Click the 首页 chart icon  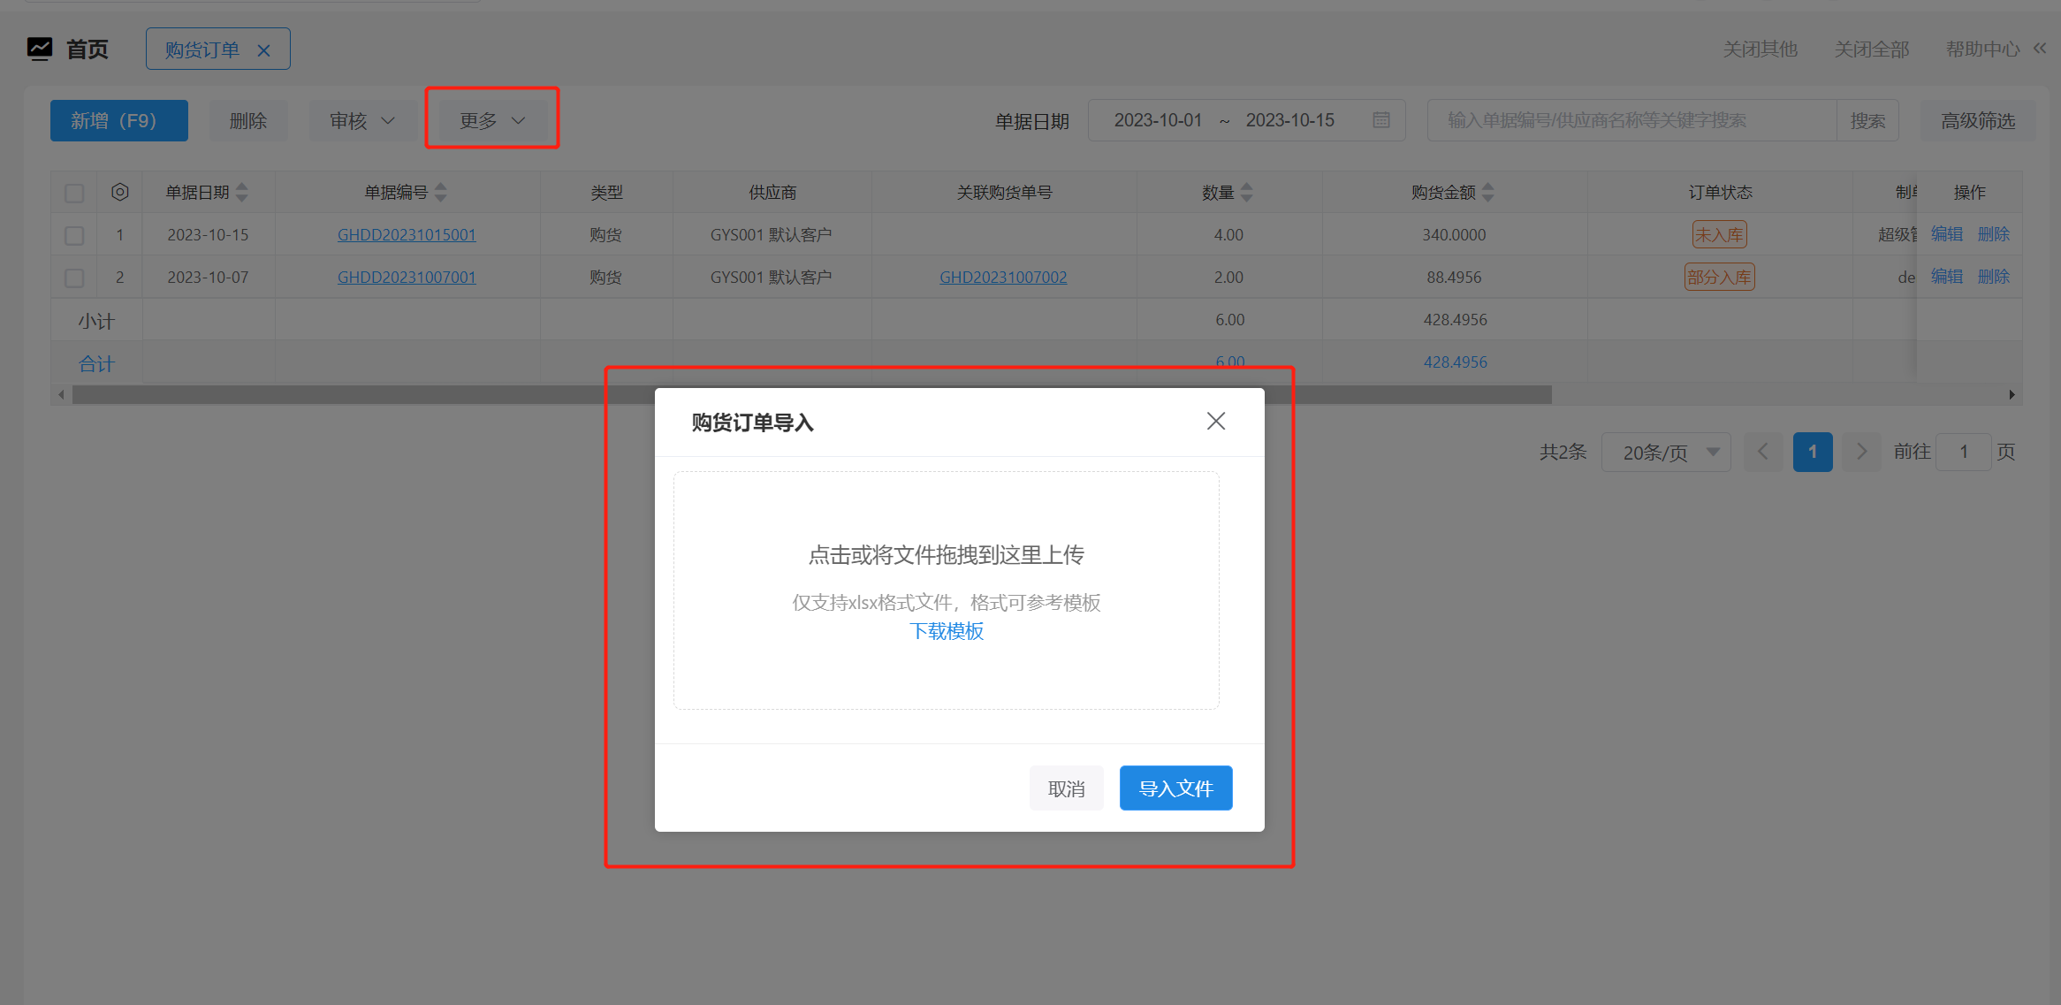pyautogui.click(x=40, y=49)
